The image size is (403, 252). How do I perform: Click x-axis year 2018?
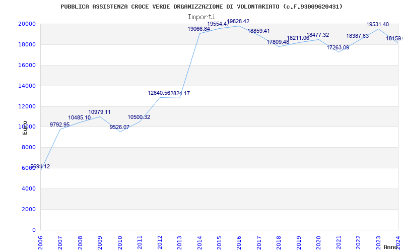(x=279, y=243)
